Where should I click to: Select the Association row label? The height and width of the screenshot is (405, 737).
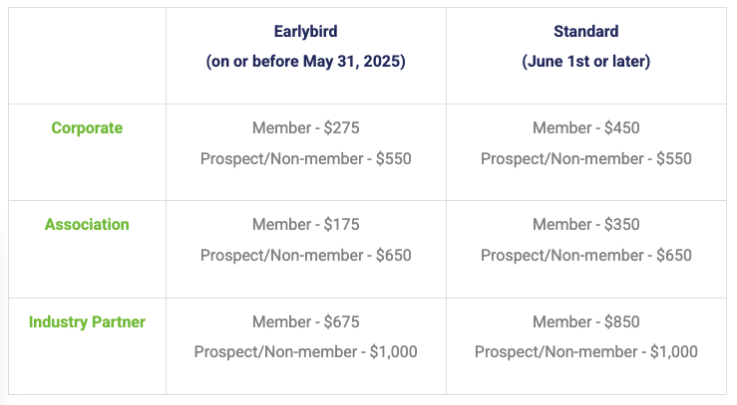pos(87,225)
